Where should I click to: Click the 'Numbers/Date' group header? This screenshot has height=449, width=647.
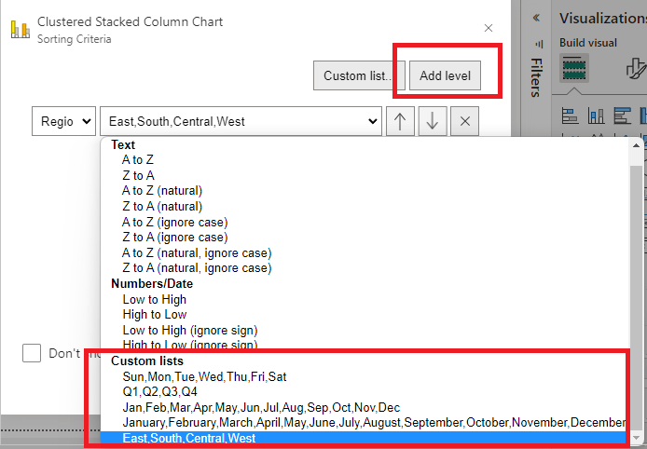tap(152, 284)
